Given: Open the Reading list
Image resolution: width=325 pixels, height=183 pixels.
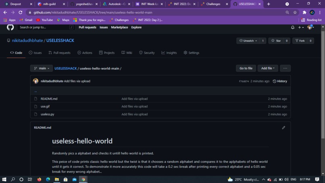Looking at the screenshot, I should [311, 20].
